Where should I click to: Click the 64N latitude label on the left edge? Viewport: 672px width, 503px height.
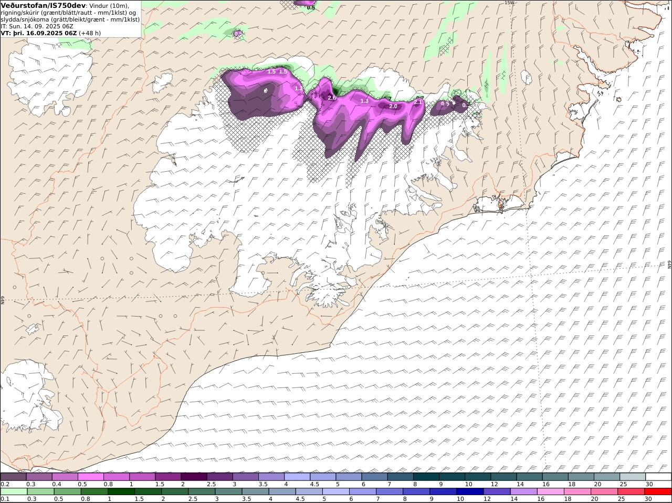[3, 299]
